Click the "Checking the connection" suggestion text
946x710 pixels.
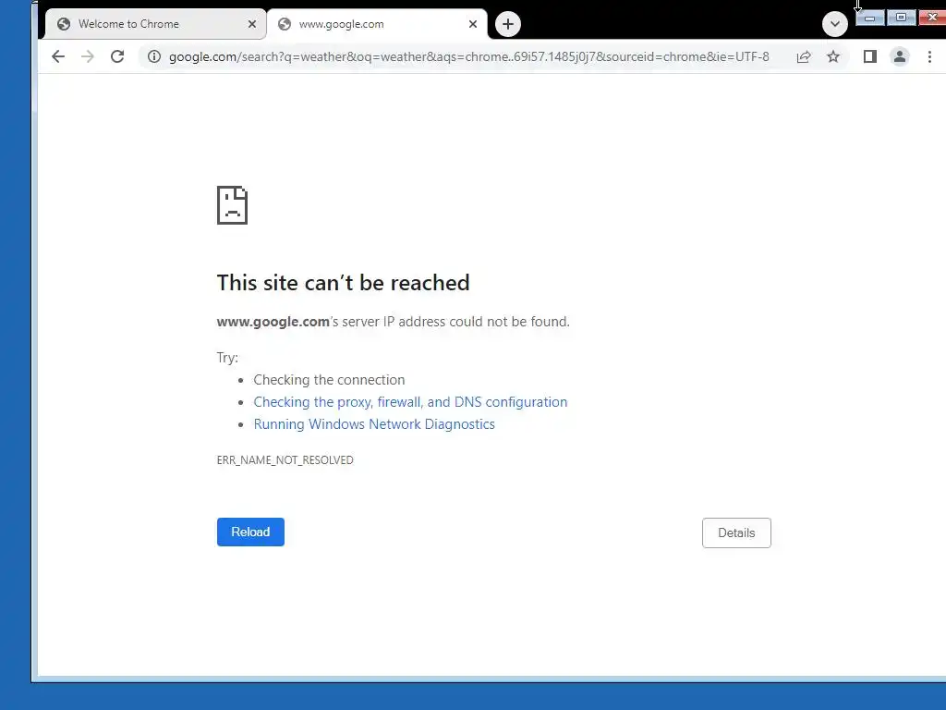pos(329,380)
